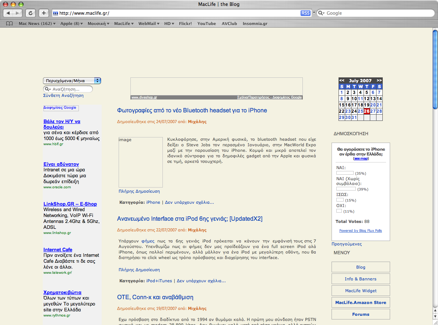Click Πλήρης Δημοσίευση under the iPod post

(139, 270)
